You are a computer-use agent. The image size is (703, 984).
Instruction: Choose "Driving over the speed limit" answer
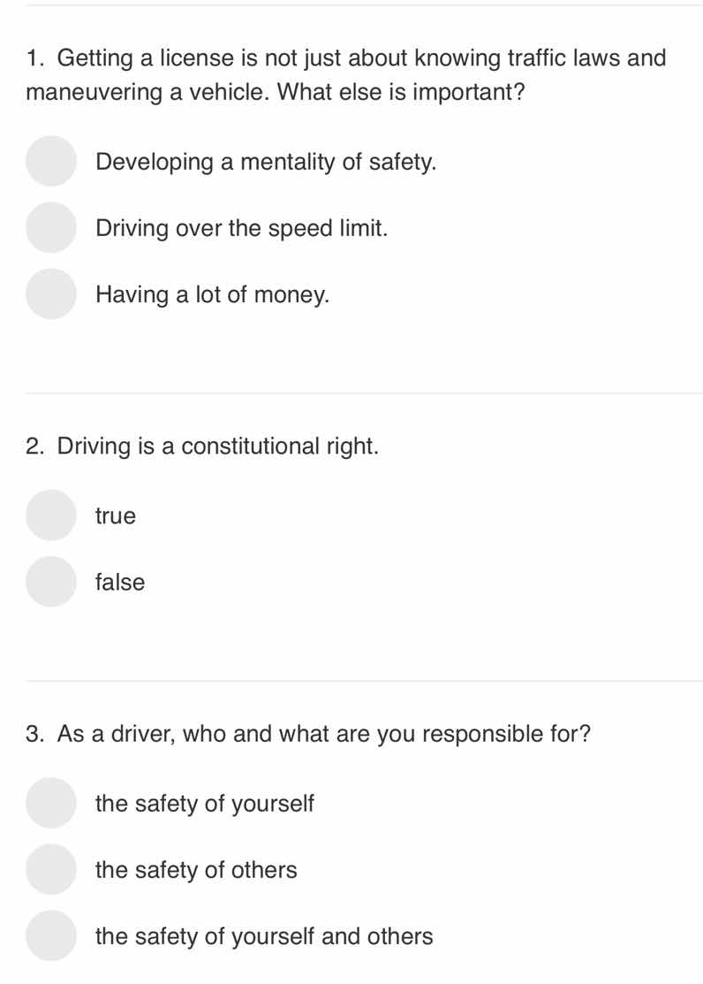50,227
